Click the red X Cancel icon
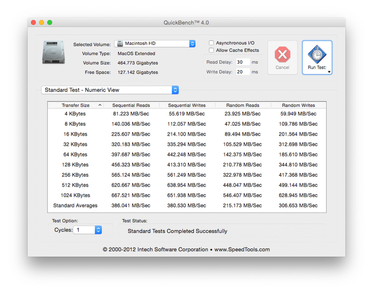Viewport: 373px width, 294px height. [282, 55]
